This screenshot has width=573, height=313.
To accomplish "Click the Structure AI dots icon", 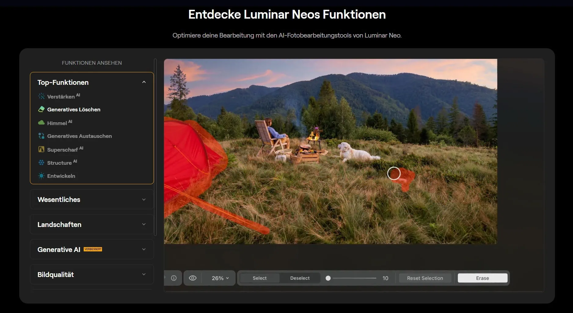I will (41, 163).
